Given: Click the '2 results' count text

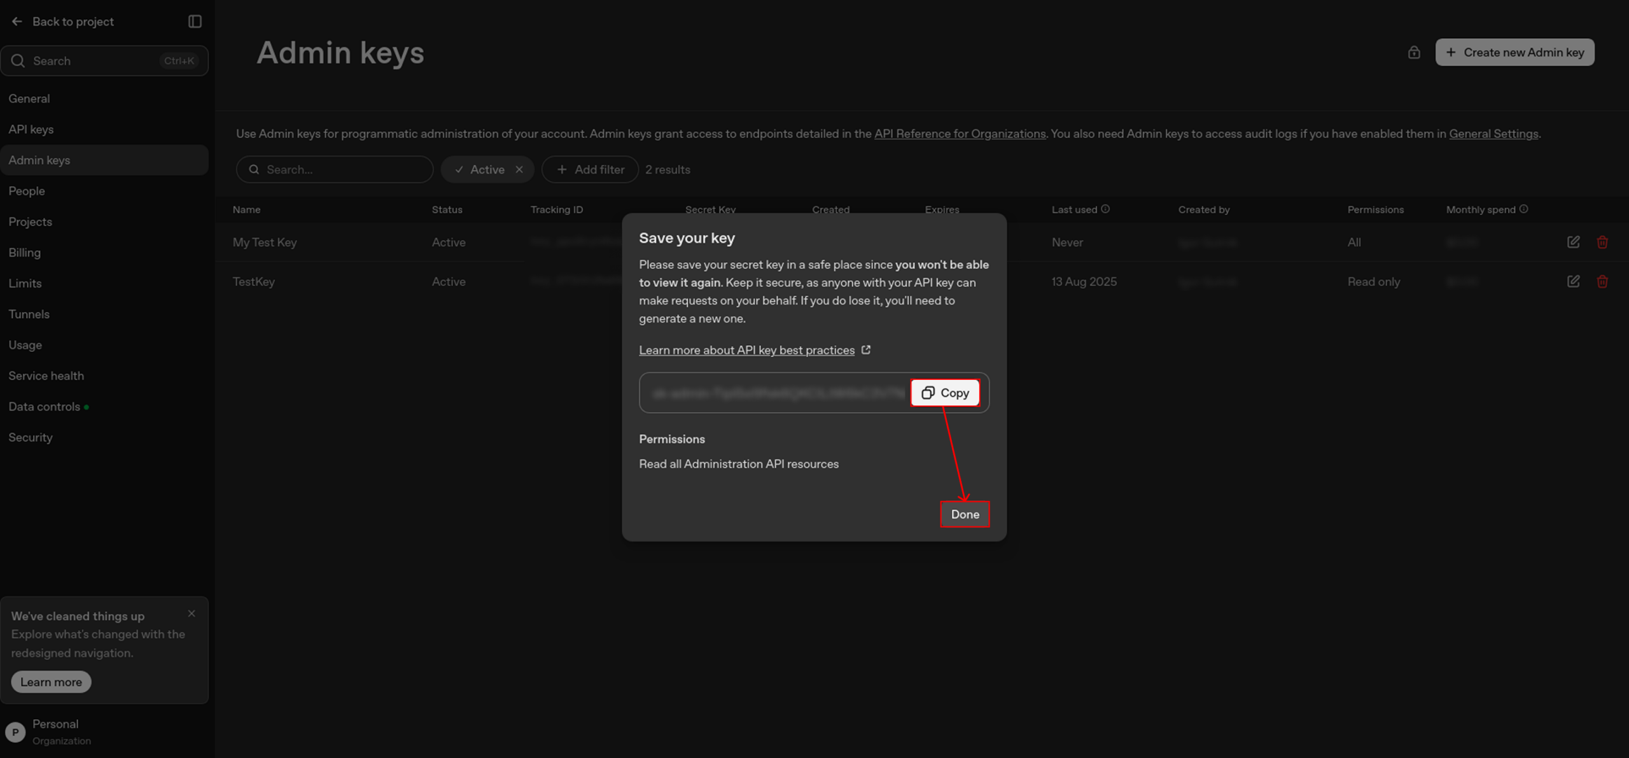Looking at the screenshot, I should [668, 170].
